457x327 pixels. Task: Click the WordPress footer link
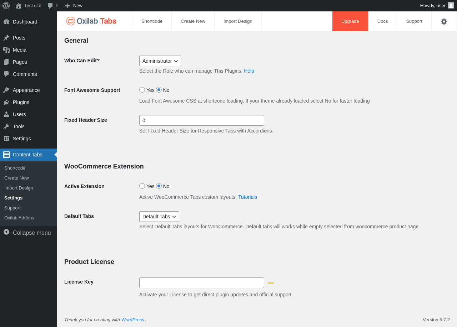[x=133, y=320]
